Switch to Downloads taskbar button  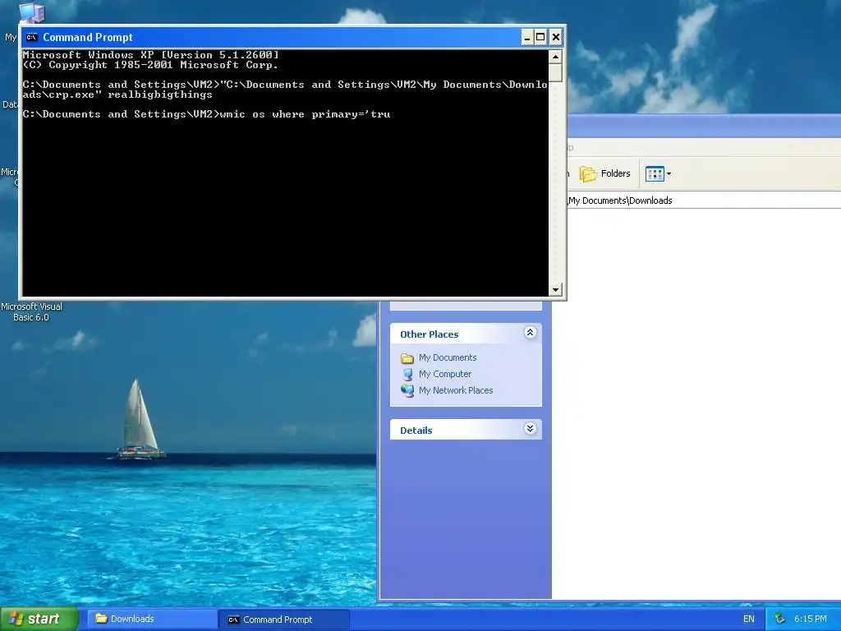(x=151, y=619)
